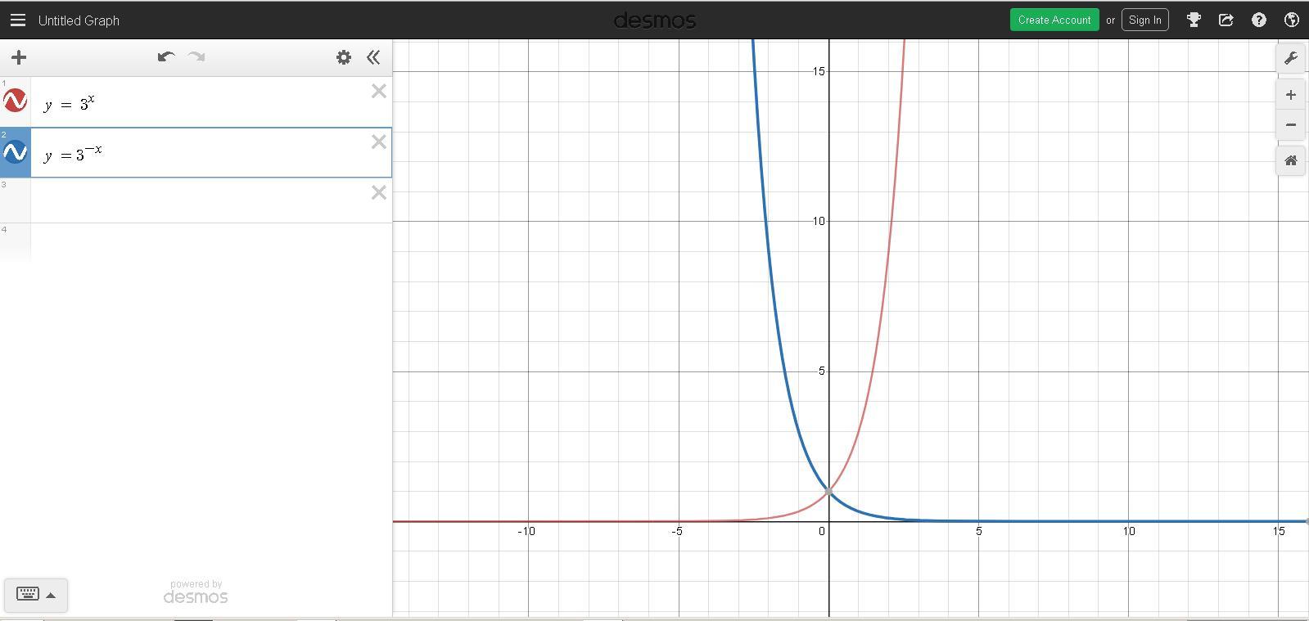Click the Sign In button

[x=1144, y=20]
